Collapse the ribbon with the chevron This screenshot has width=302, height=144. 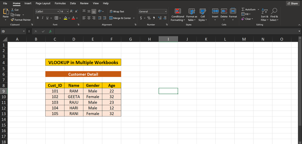pyautogui.click(x=299, y=25)
